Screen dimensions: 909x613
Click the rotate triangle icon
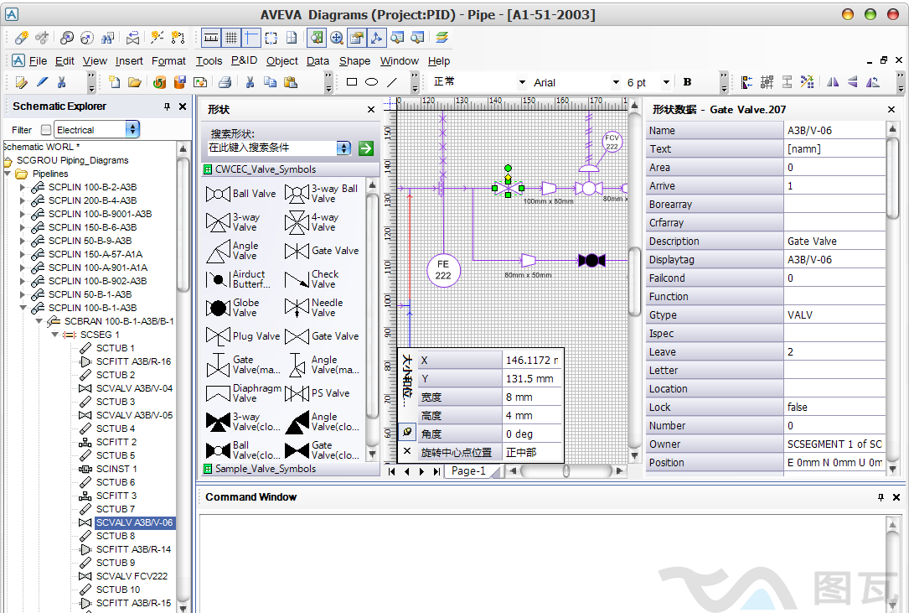(x=872, y=82)
